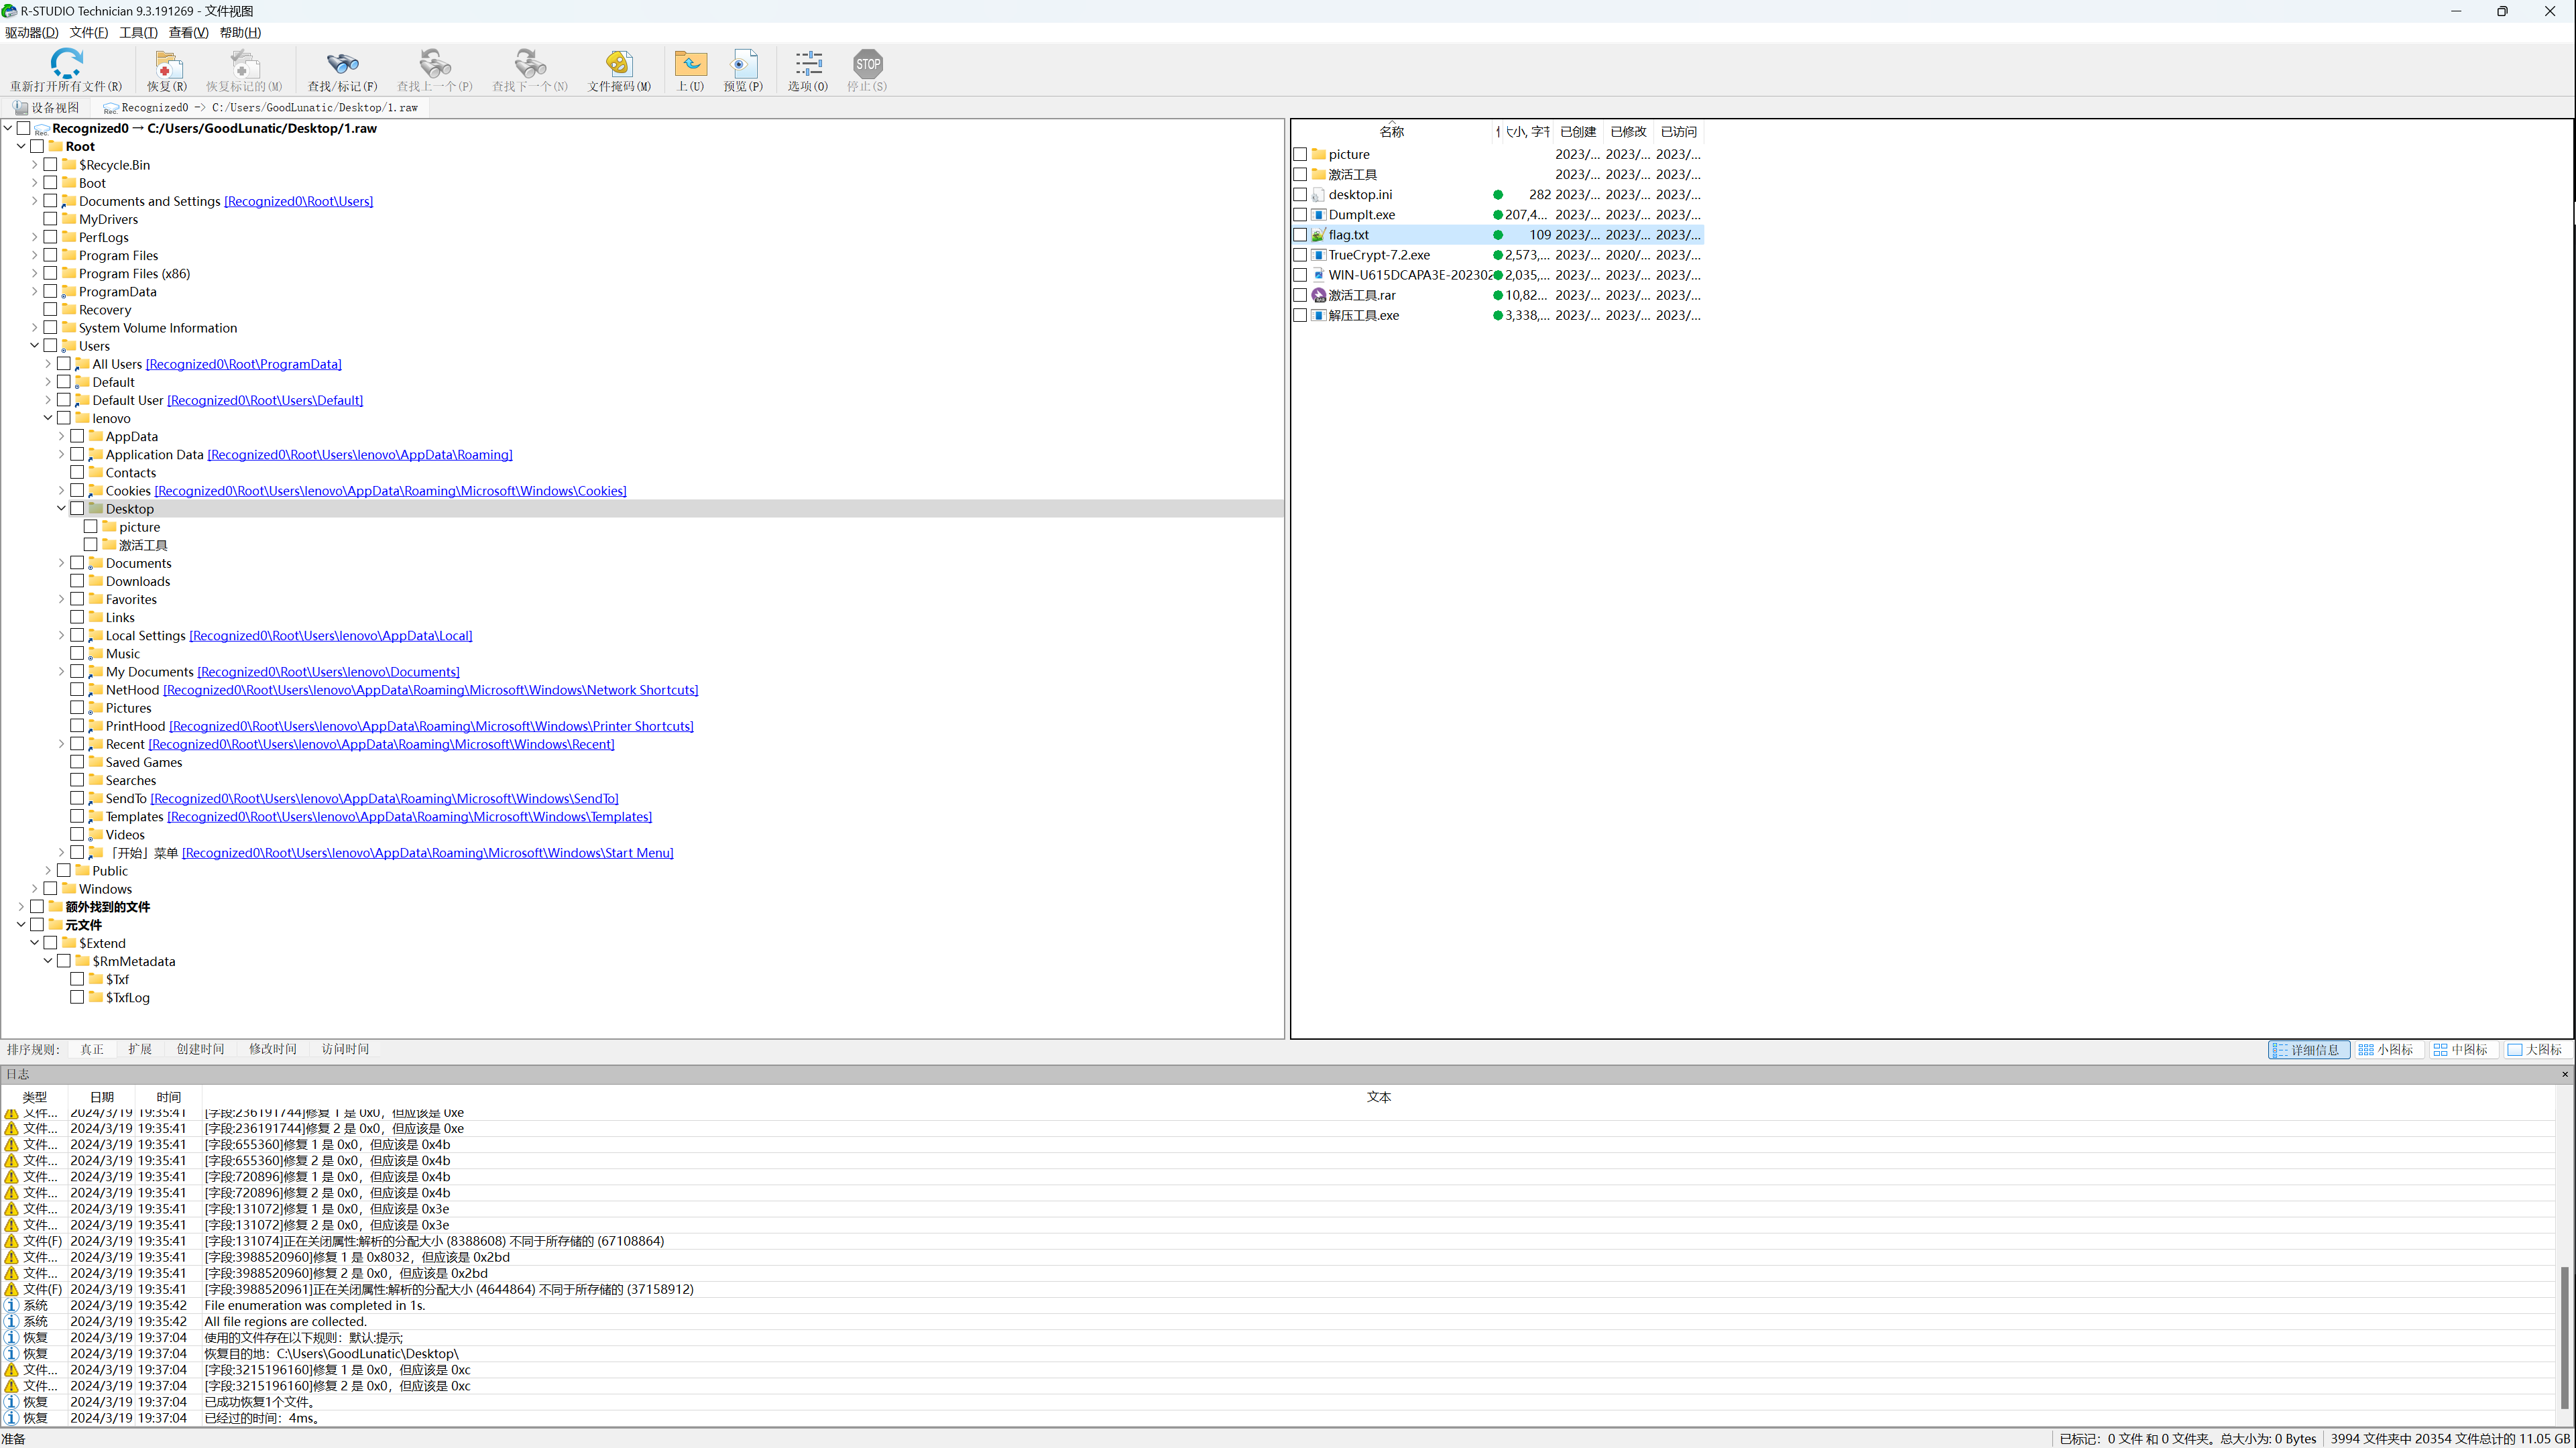
Task: Sort by 创建时间 in sort rules
Action: [x=200, y=1049]
